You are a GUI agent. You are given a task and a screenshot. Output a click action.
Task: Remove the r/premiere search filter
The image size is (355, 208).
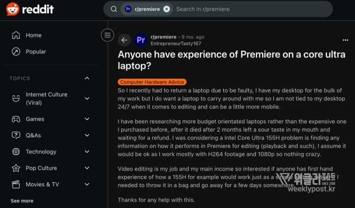point(166,9)
